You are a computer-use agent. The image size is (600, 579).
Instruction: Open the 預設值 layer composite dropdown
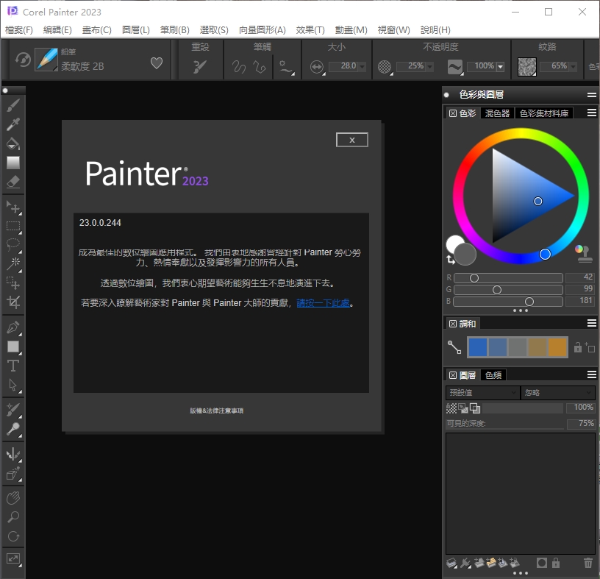[x=482, y=392]
